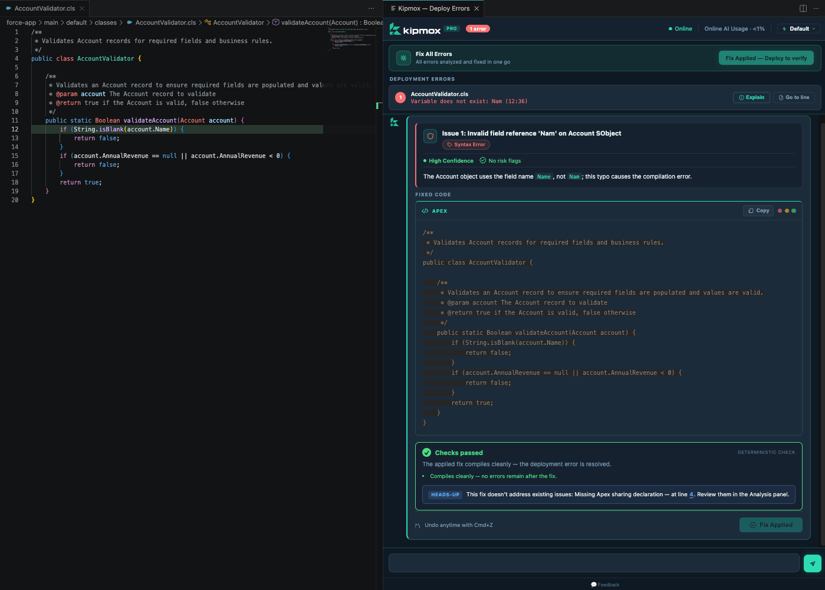Click the undo icon beside Undo anytime text

418,525
